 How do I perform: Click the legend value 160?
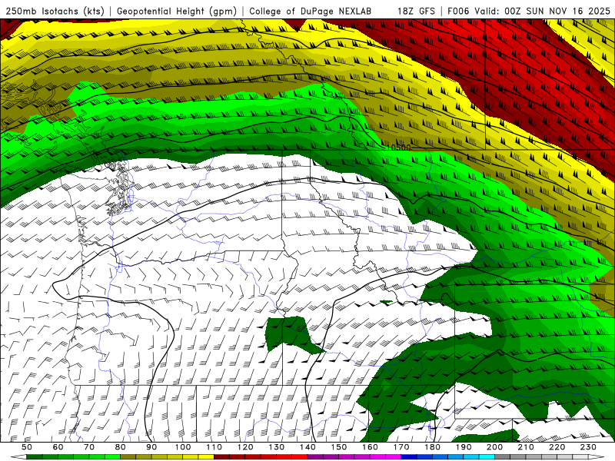click(x=371, y=447)
